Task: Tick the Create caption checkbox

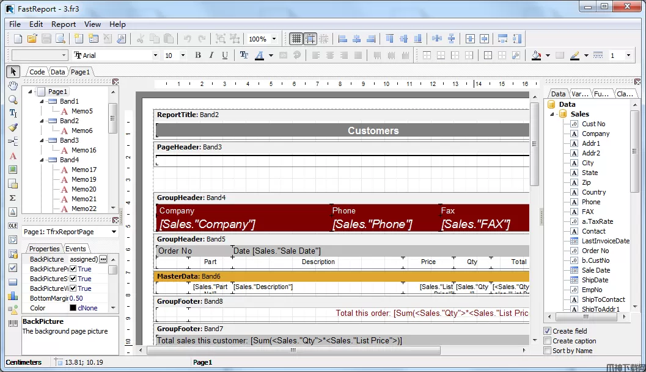Action: [x=548, y=341]
